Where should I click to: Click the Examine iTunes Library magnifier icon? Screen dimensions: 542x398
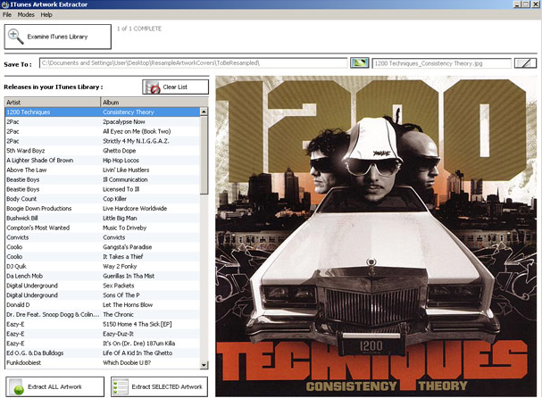tap(15, 37)
